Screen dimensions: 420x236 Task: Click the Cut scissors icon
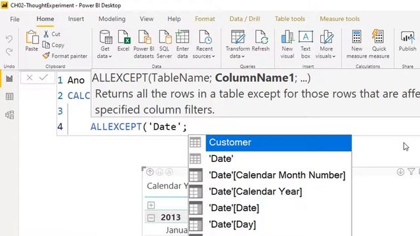coord(46,34)
